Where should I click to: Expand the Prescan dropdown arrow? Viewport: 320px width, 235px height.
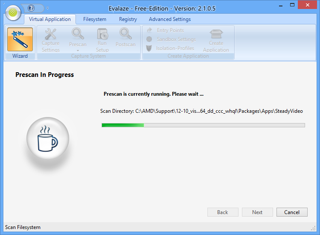tap(78, 50)
